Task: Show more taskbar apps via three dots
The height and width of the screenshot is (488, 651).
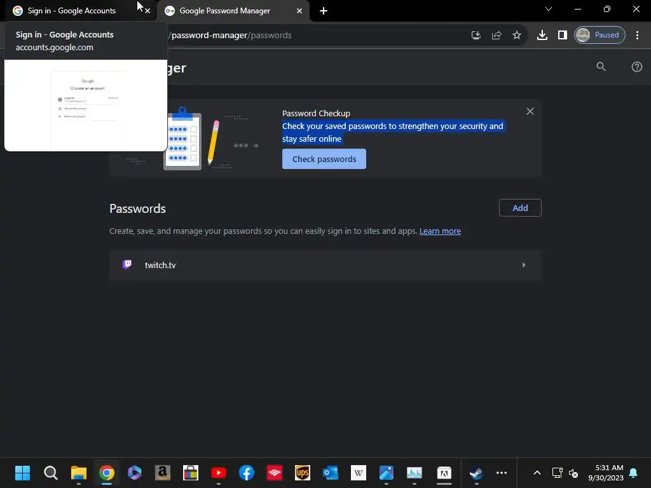Action: [x=502, y=473]
